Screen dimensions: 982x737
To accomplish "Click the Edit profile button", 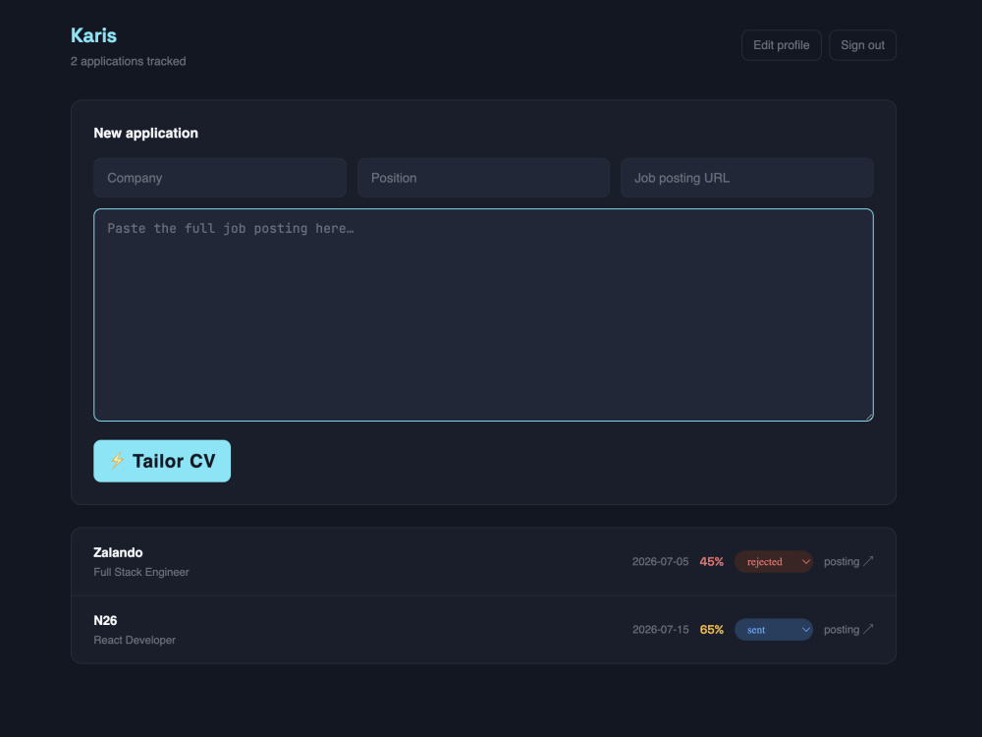I will click(781, 45).
